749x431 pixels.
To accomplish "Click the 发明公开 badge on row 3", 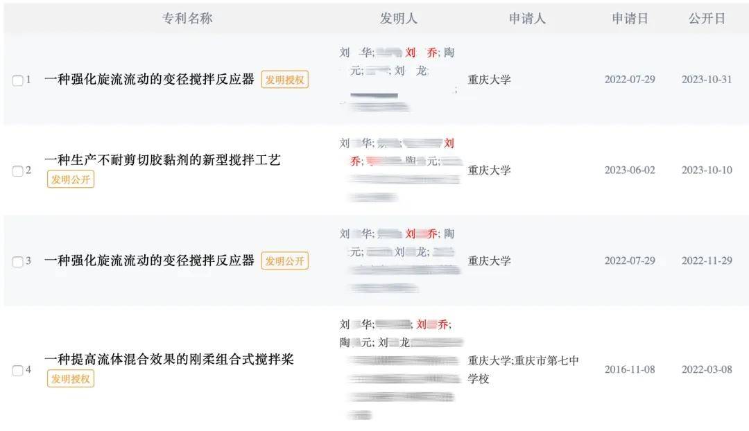I will (286, 261).
